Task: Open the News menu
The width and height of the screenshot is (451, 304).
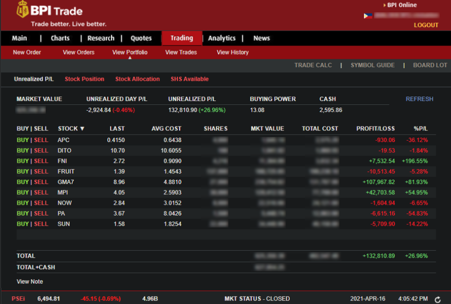Action: click(262, 38)
